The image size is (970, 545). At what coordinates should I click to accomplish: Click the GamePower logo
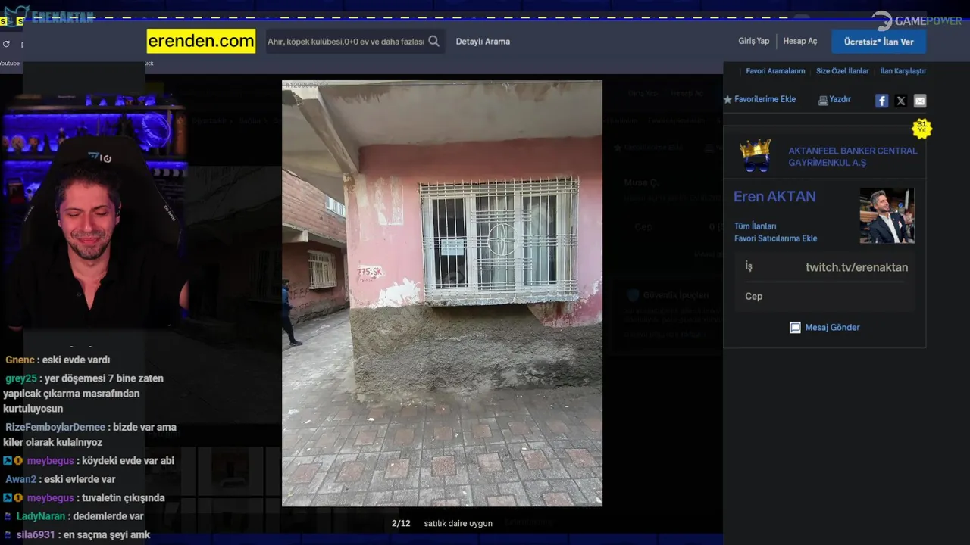click(916, 20)
